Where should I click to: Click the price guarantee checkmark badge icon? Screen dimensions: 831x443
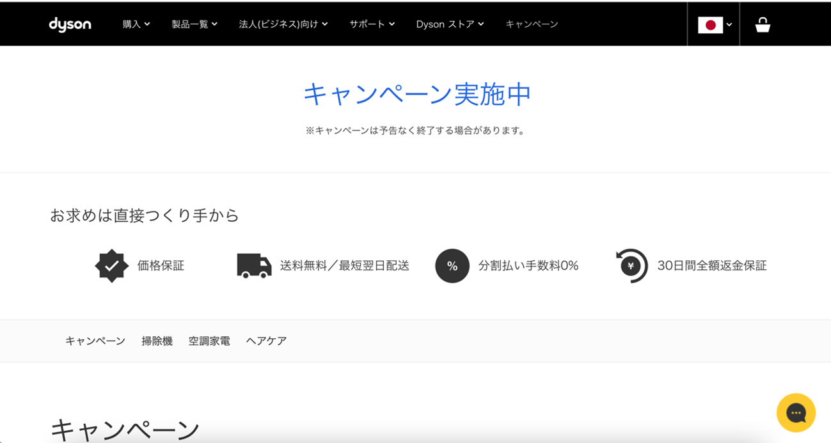tap(111, 266)
